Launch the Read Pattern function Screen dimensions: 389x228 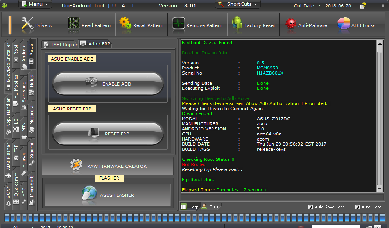point(89,25)
